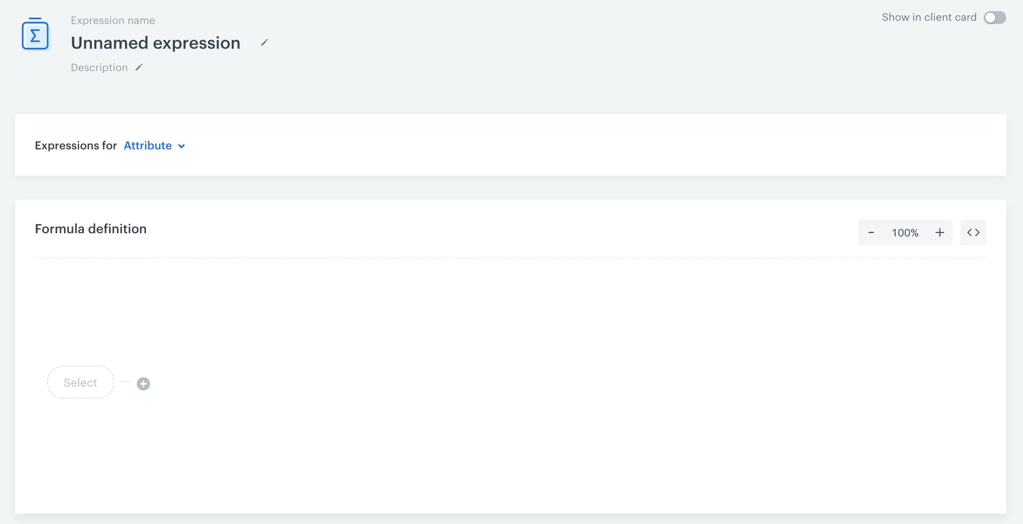Click the Add node plus circle icon

click(143, 383)
